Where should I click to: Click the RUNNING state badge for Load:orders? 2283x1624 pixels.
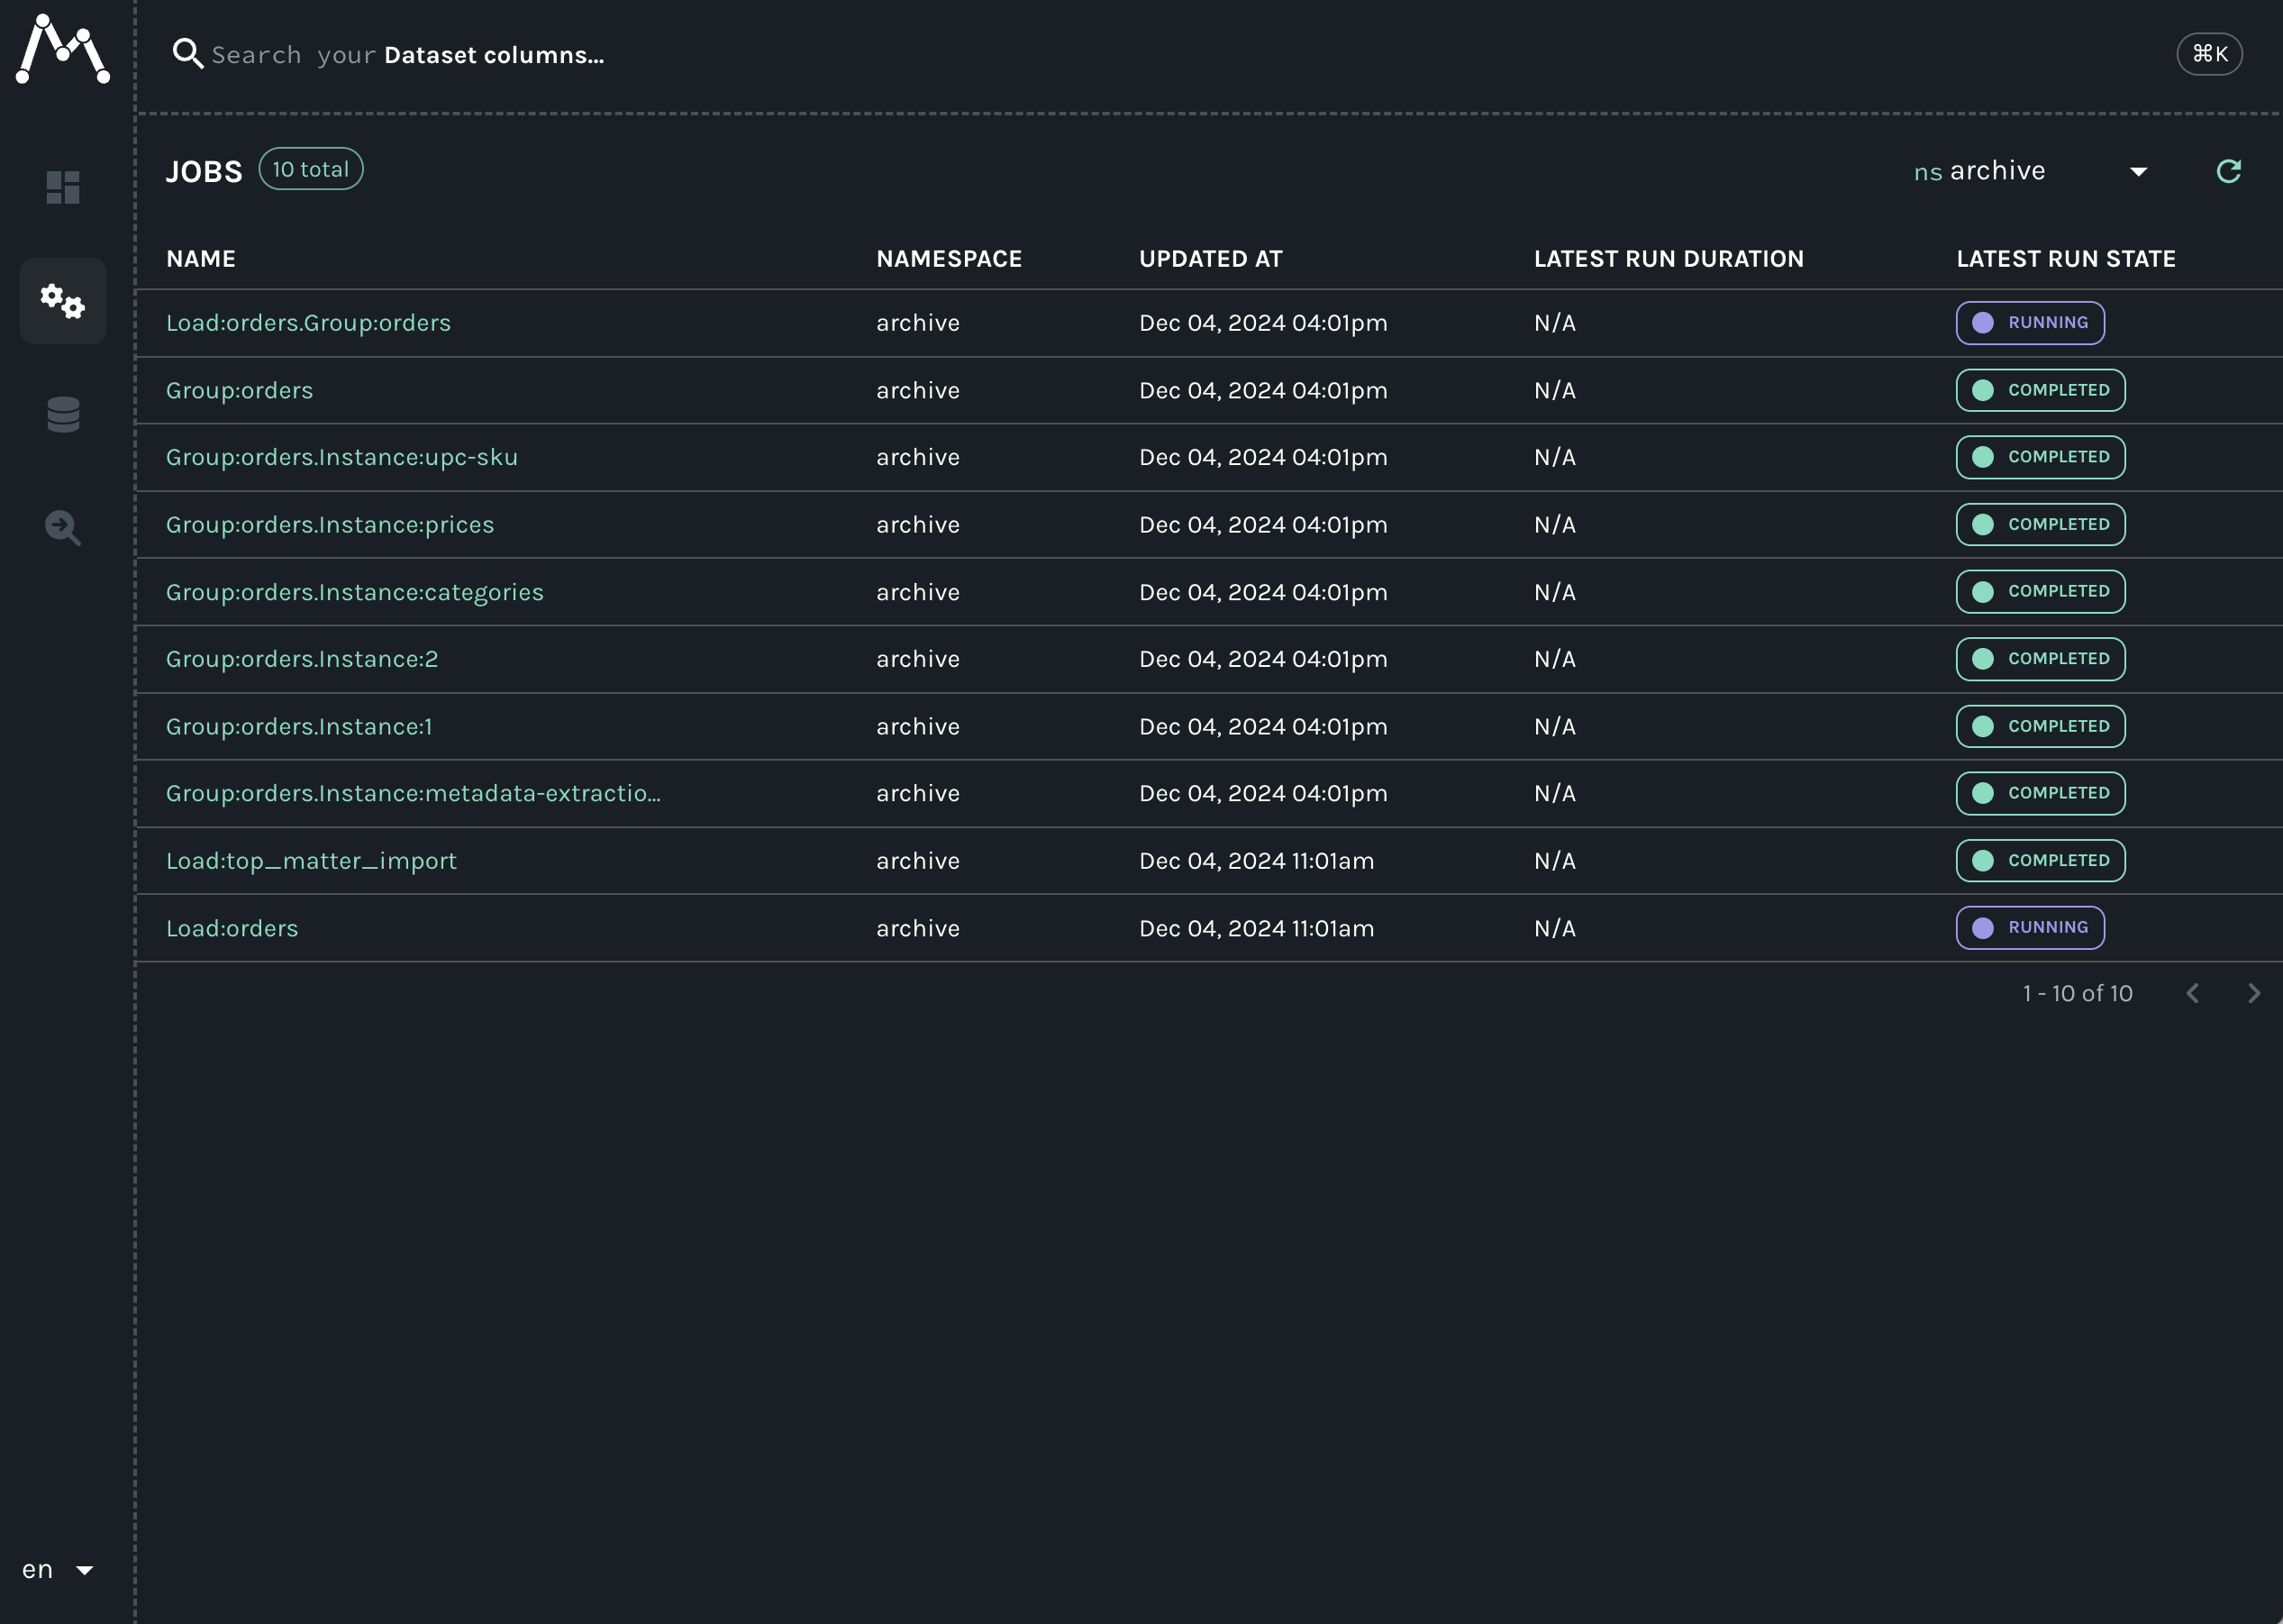[2029, 928]
